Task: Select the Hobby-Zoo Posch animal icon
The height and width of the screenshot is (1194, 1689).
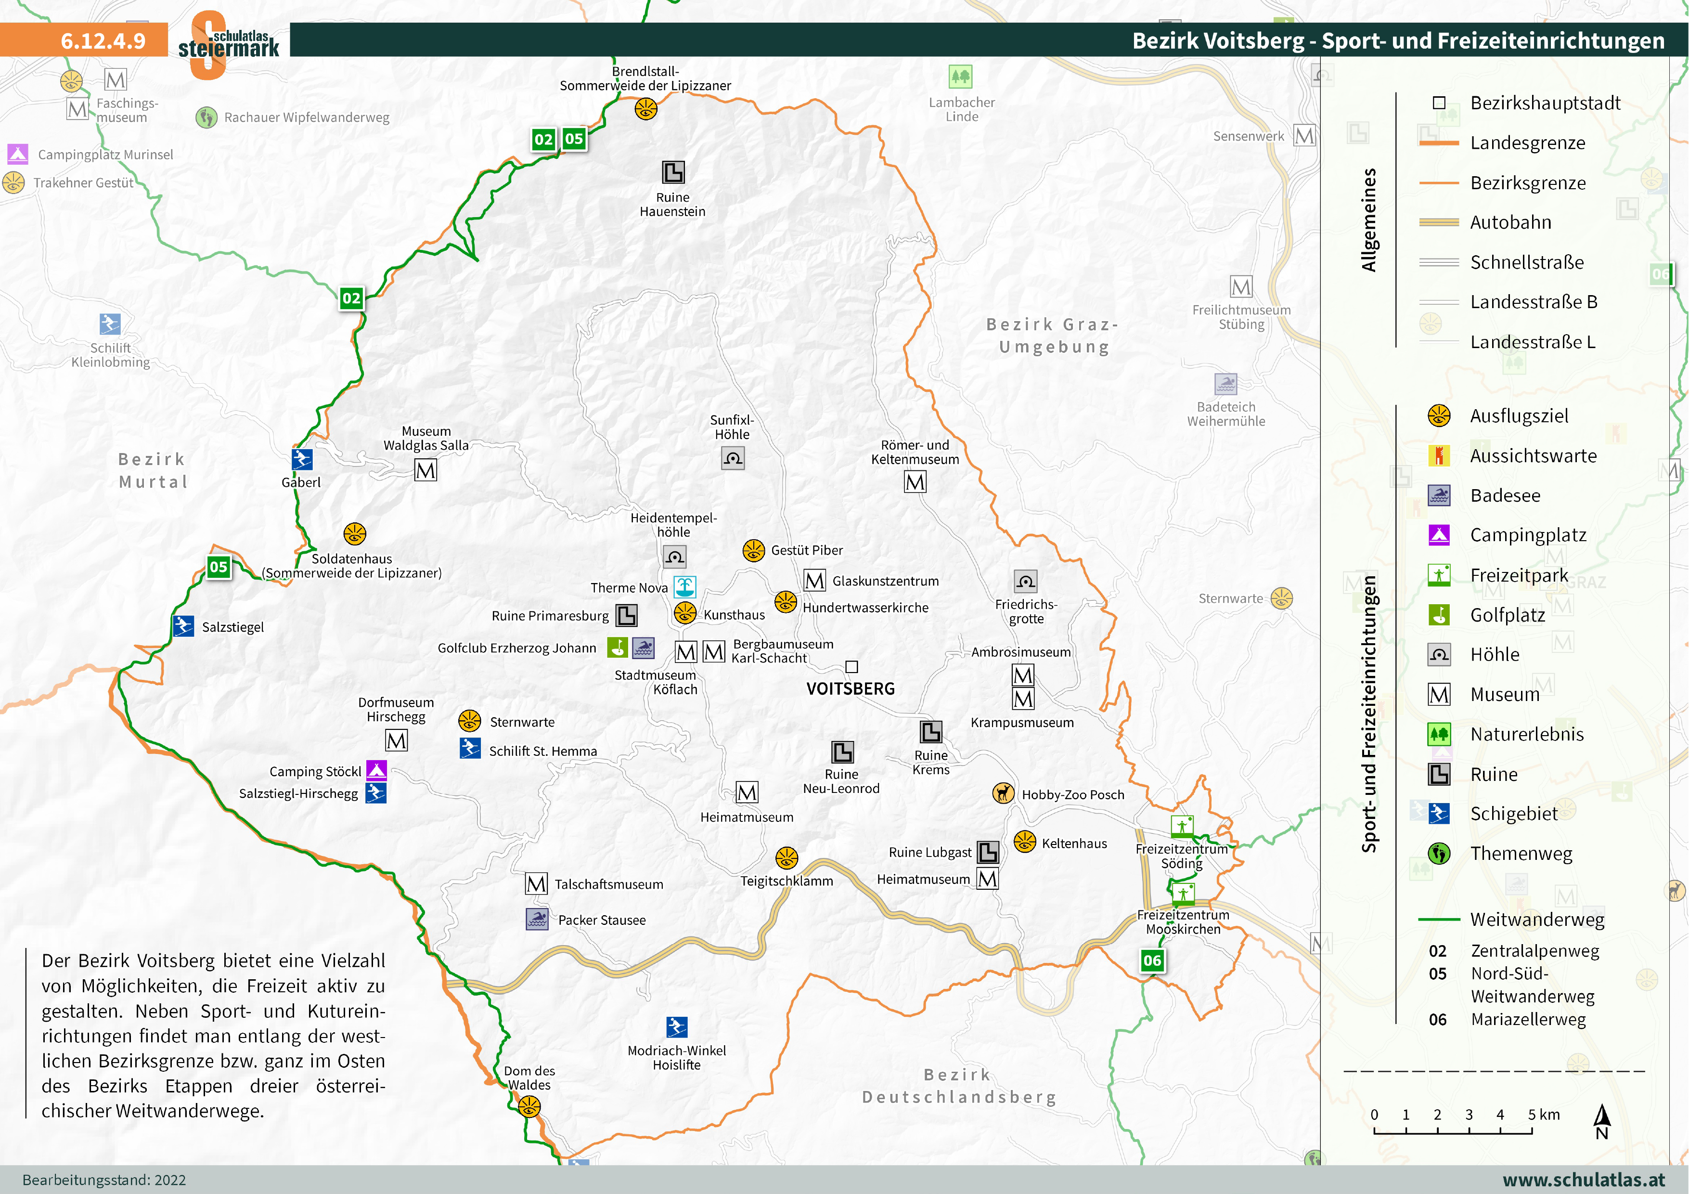Action: point(1003,793)
